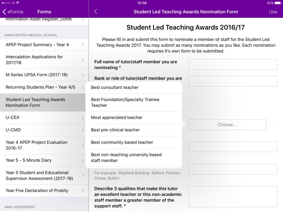
Task: Go back to eForms
Action: [13, 12]
